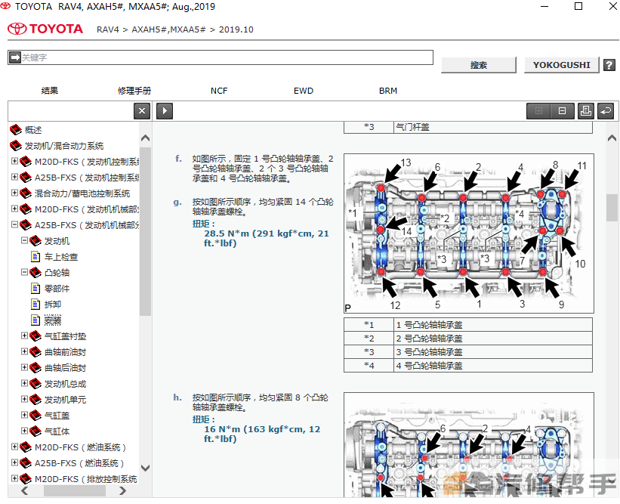Open the 发动机/混合动力系统 book icon
The image size is (620, 504).
tap(16, 146)
